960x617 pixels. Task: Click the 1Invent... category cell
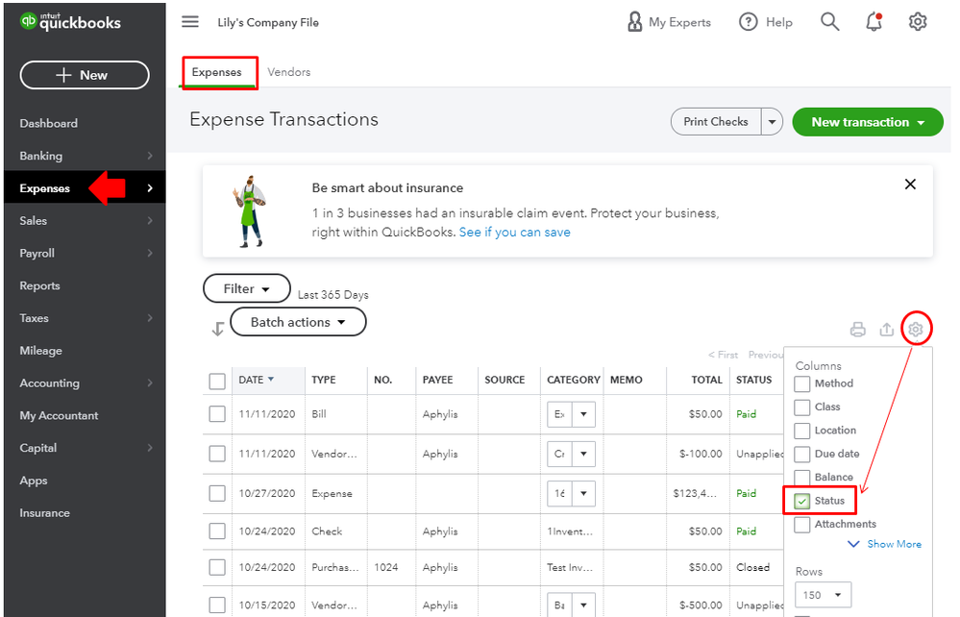coord(570,531)
